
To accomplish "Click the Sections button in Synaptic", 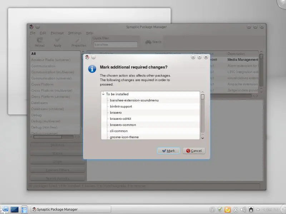I will click(57, 145).
